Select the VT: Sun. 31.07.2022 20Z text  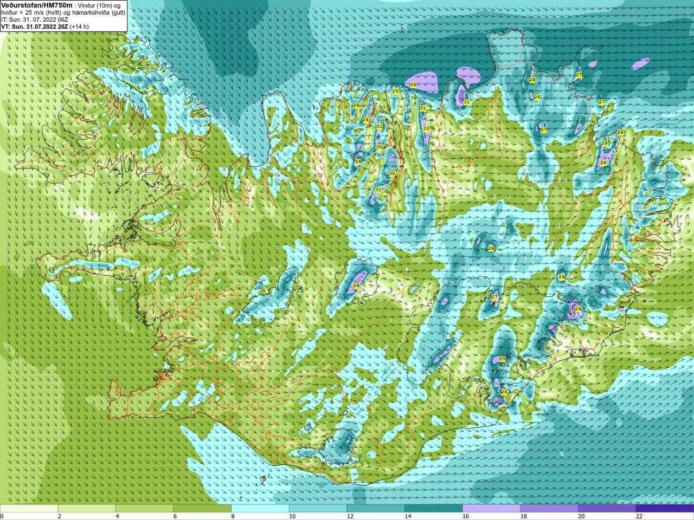click(x=34, y=26)
